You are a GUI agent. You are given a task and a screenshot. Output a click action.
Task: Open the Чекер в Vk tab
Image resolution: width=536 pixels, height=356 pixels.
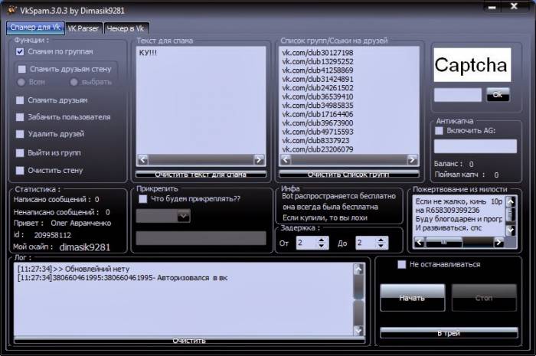point(126,28)
